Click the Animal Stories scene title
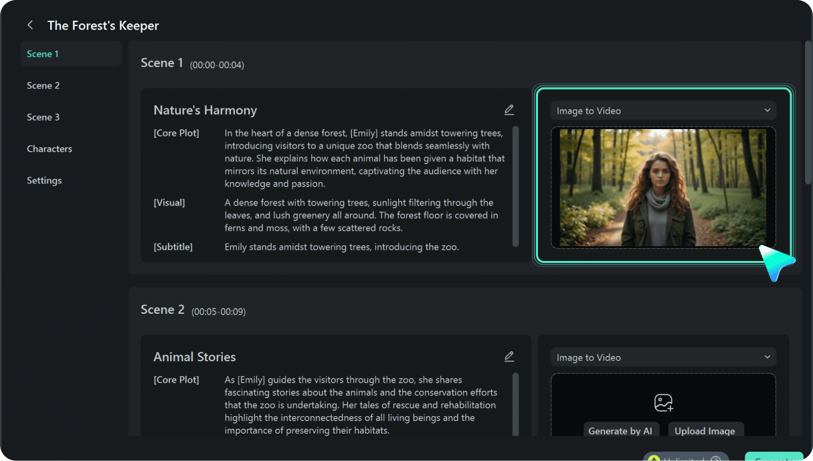813x461 pixels. 195,357
